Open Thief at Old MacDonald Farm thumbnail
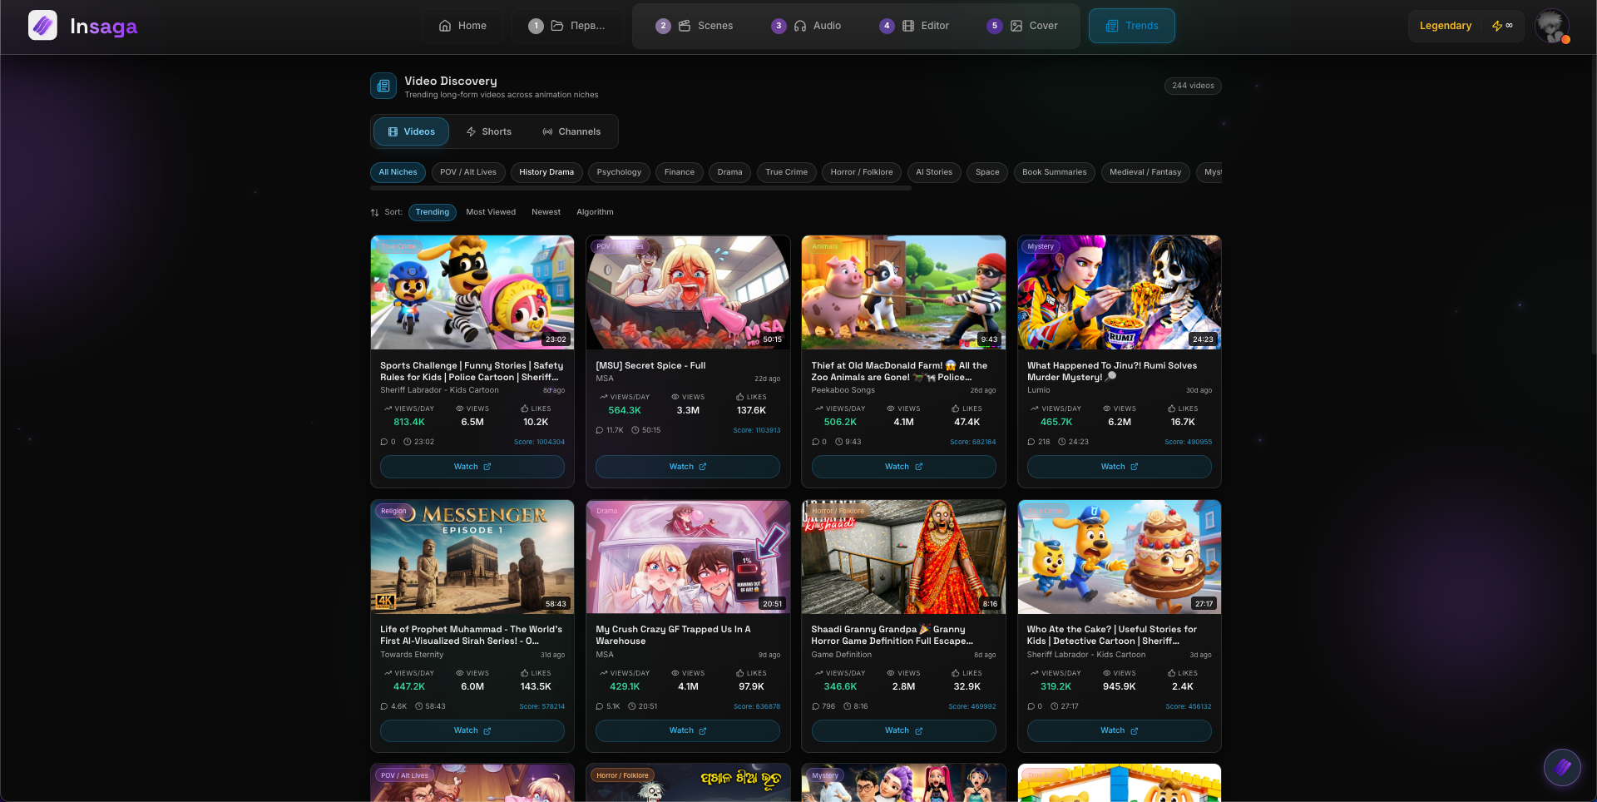Screen dimensions: 1597x802 tap(903, 292)
